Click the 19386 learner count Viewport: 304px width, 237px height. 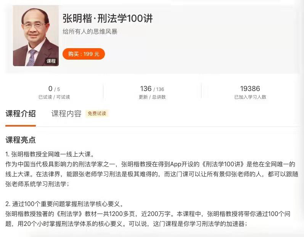point(250,89)
